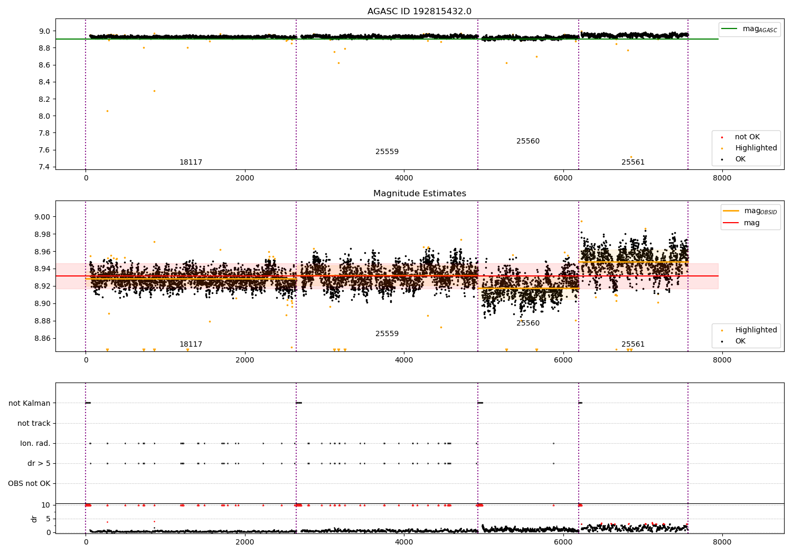Image resolution: width=792 pixels, height=554 pixels.
Task: Click the 8.94 tick in Magnitude Estimates plot
Action: click(43, 269)
